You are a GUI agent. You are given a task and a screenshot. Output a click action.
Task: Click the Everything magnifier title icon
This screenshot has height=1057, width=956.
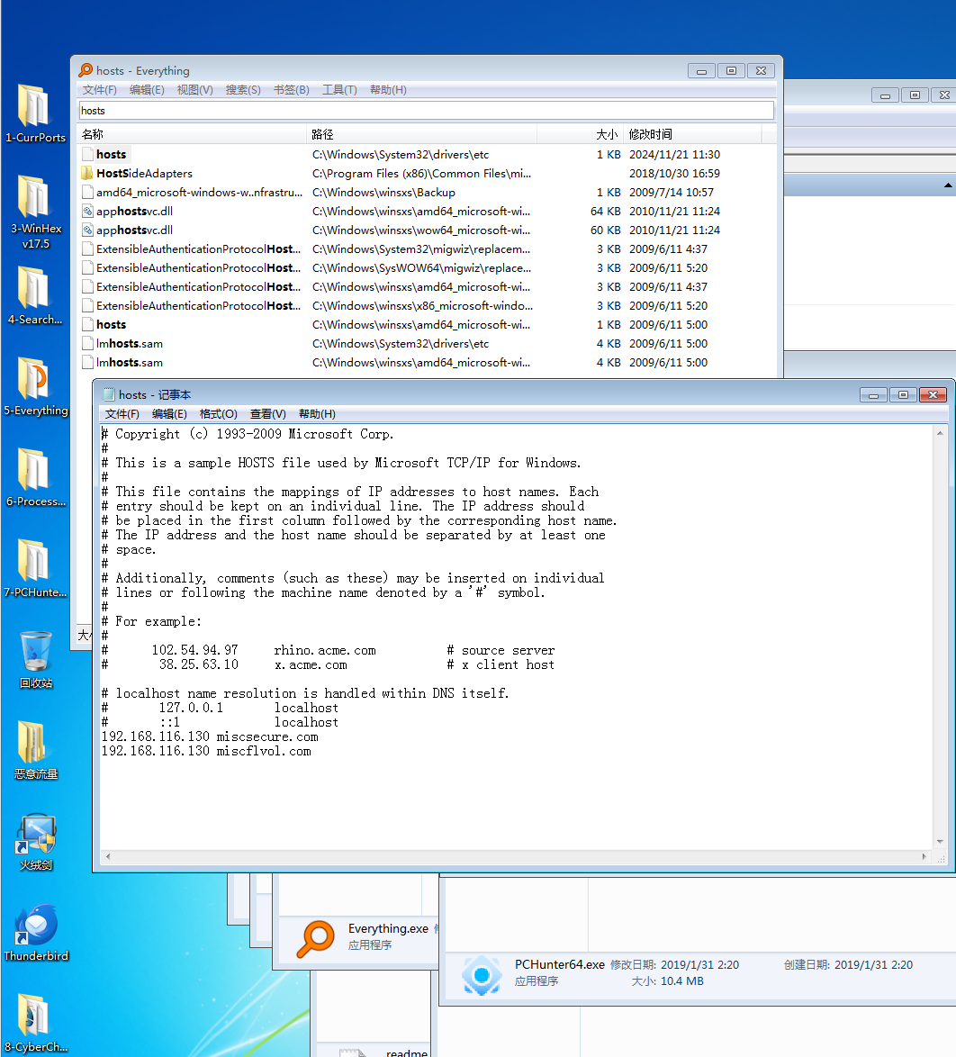coord(86,70)
